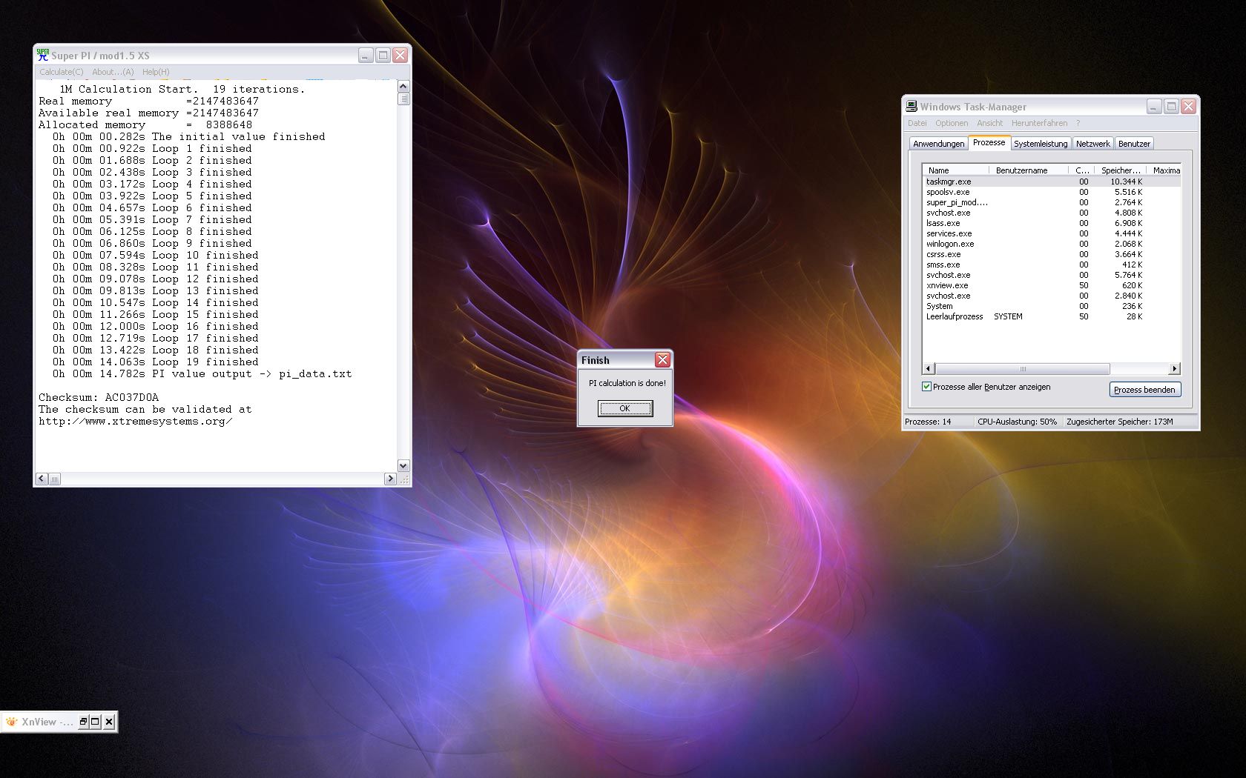Click scroll left arrow in Super PI
The image size is (1246, 778).
(42, 479)
